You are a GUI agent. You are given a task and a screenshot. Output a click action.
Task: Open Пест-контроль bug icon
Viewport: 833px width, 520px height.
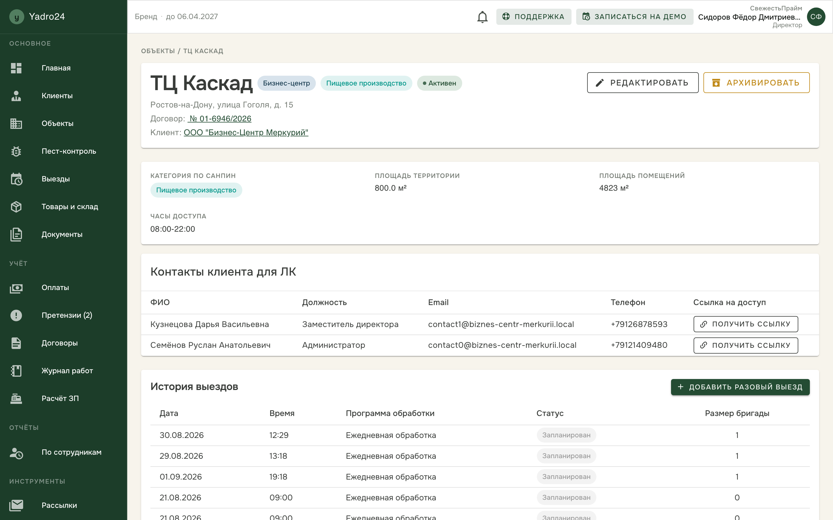(16, 151)
